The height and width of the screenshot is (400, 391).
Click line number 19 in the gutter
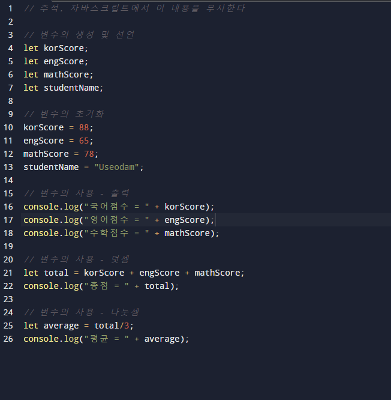[x=8, y=246]
